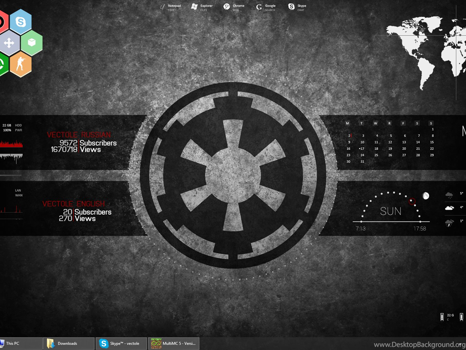This screenshot has width=466, height=350.
Task: Click the 7:13 sunrise time
Action: [360, 229]
